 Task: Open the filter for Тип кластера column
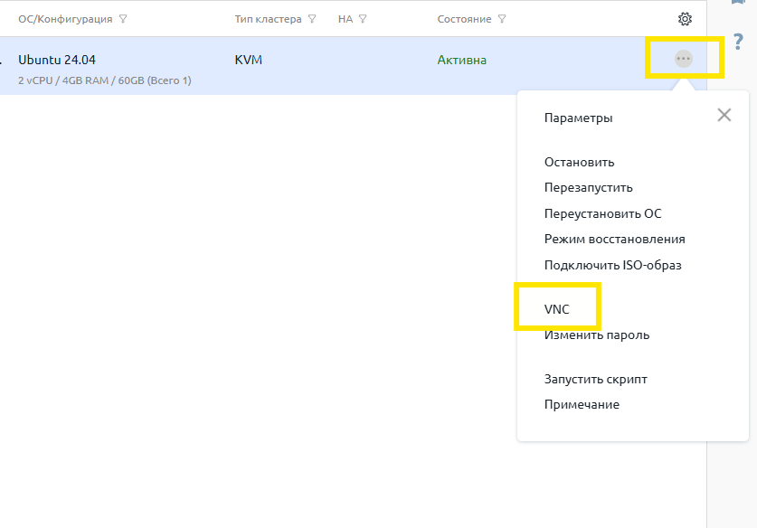312,19
